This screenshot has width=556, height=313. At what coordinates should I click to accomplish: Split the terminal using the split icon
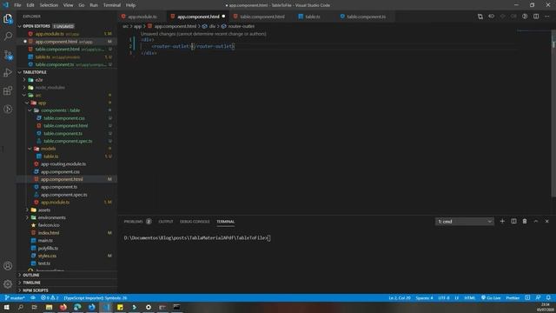tap(513, 221)
